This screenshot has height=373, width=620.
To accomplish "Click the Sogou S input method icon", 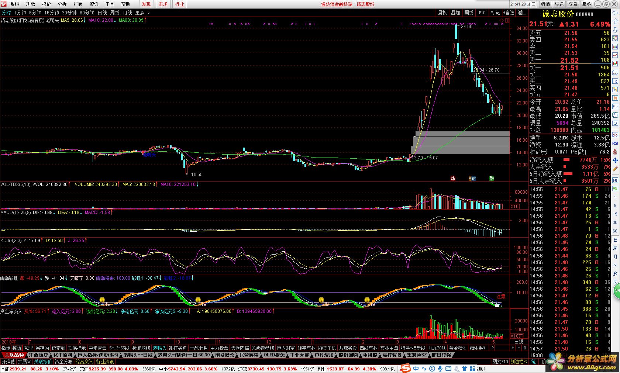I will tap(406, 368).
